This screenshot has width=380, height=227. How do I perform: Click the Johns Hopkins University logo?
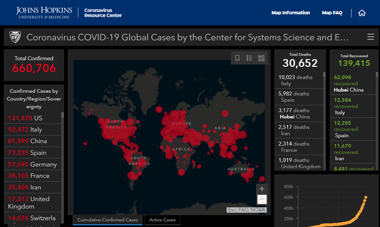pyautogui.click(x=44, y=13)
